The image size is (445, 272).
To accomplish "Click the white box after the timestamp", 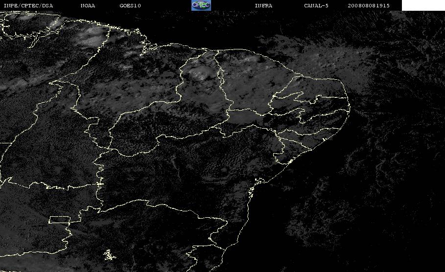I will (x=423, y=5).
